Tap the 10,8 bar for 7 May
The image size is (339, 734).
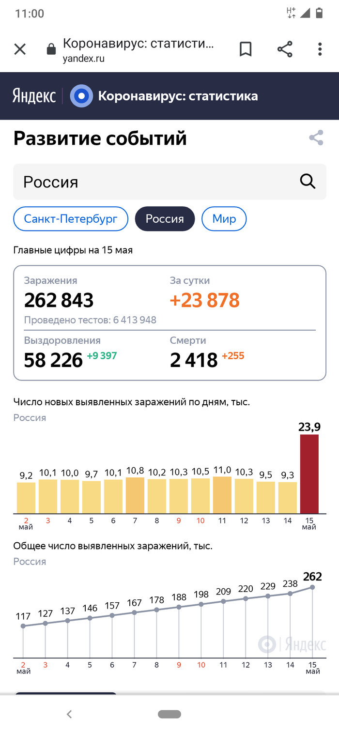135,495
